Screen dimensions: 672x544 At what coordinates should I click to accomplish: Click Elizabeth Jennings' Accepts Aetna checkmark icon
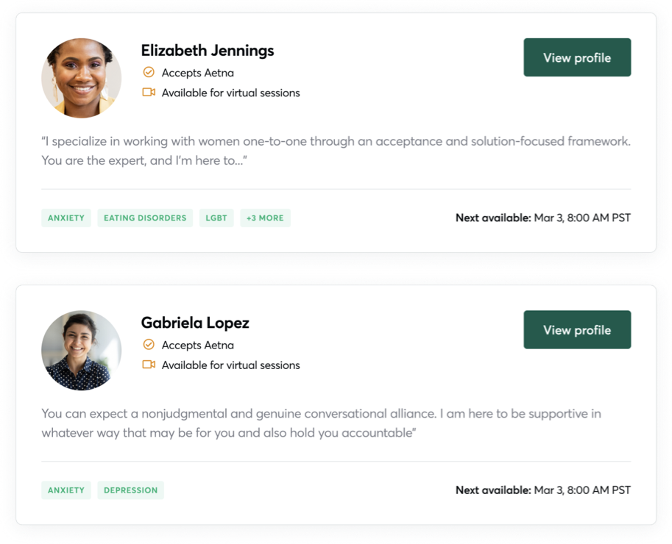coord(148,72)
